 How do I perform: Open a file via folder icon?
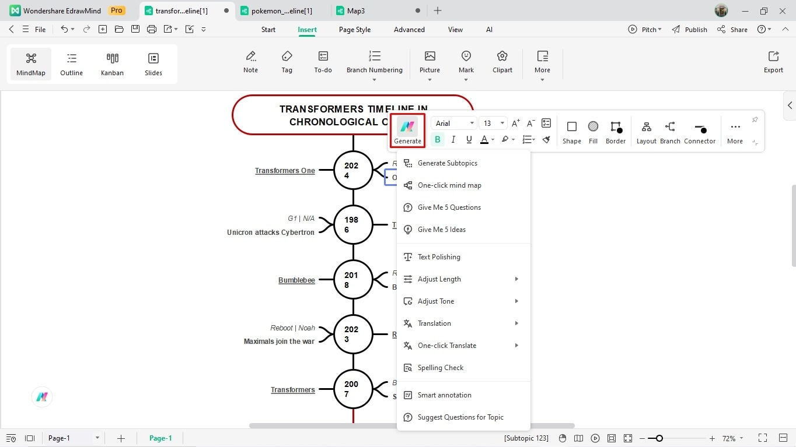[119, 29]
